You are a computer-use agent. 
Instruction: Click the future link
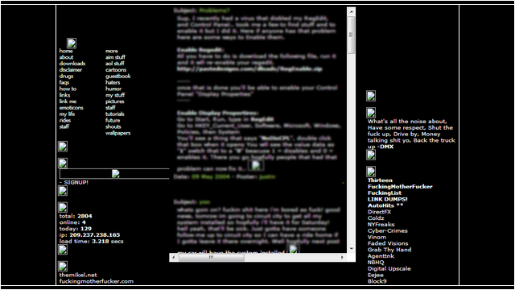pos(113,120)
